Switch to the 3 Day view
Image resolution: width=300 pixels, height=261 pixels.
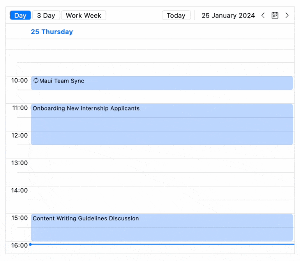click(46, 15)
